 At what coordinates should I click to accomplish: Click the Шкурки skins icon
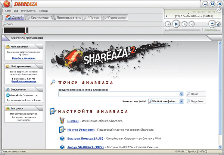[62, 121]
